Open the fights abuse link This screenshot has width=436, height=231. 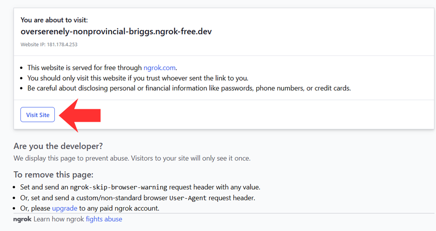click(x=104, y=219)
